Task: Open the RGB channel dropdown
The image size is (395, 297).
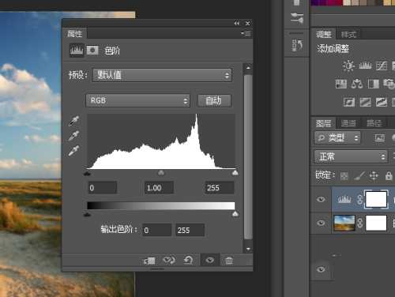Action: coord(137,100)
